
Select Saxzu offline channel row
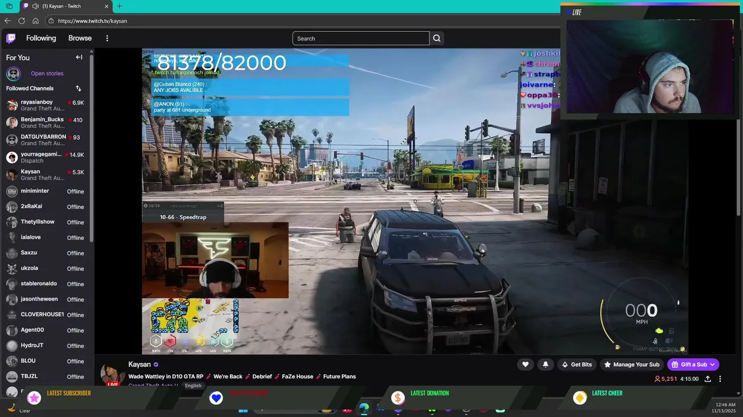point(46,253)
